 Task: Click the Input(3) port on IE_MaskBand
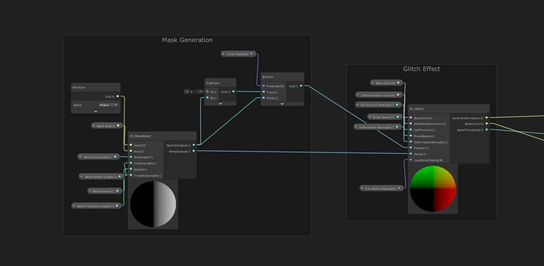point(131,145)
